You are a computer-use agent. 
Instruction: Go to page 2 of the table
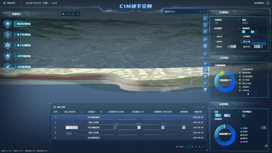[193, 147]
